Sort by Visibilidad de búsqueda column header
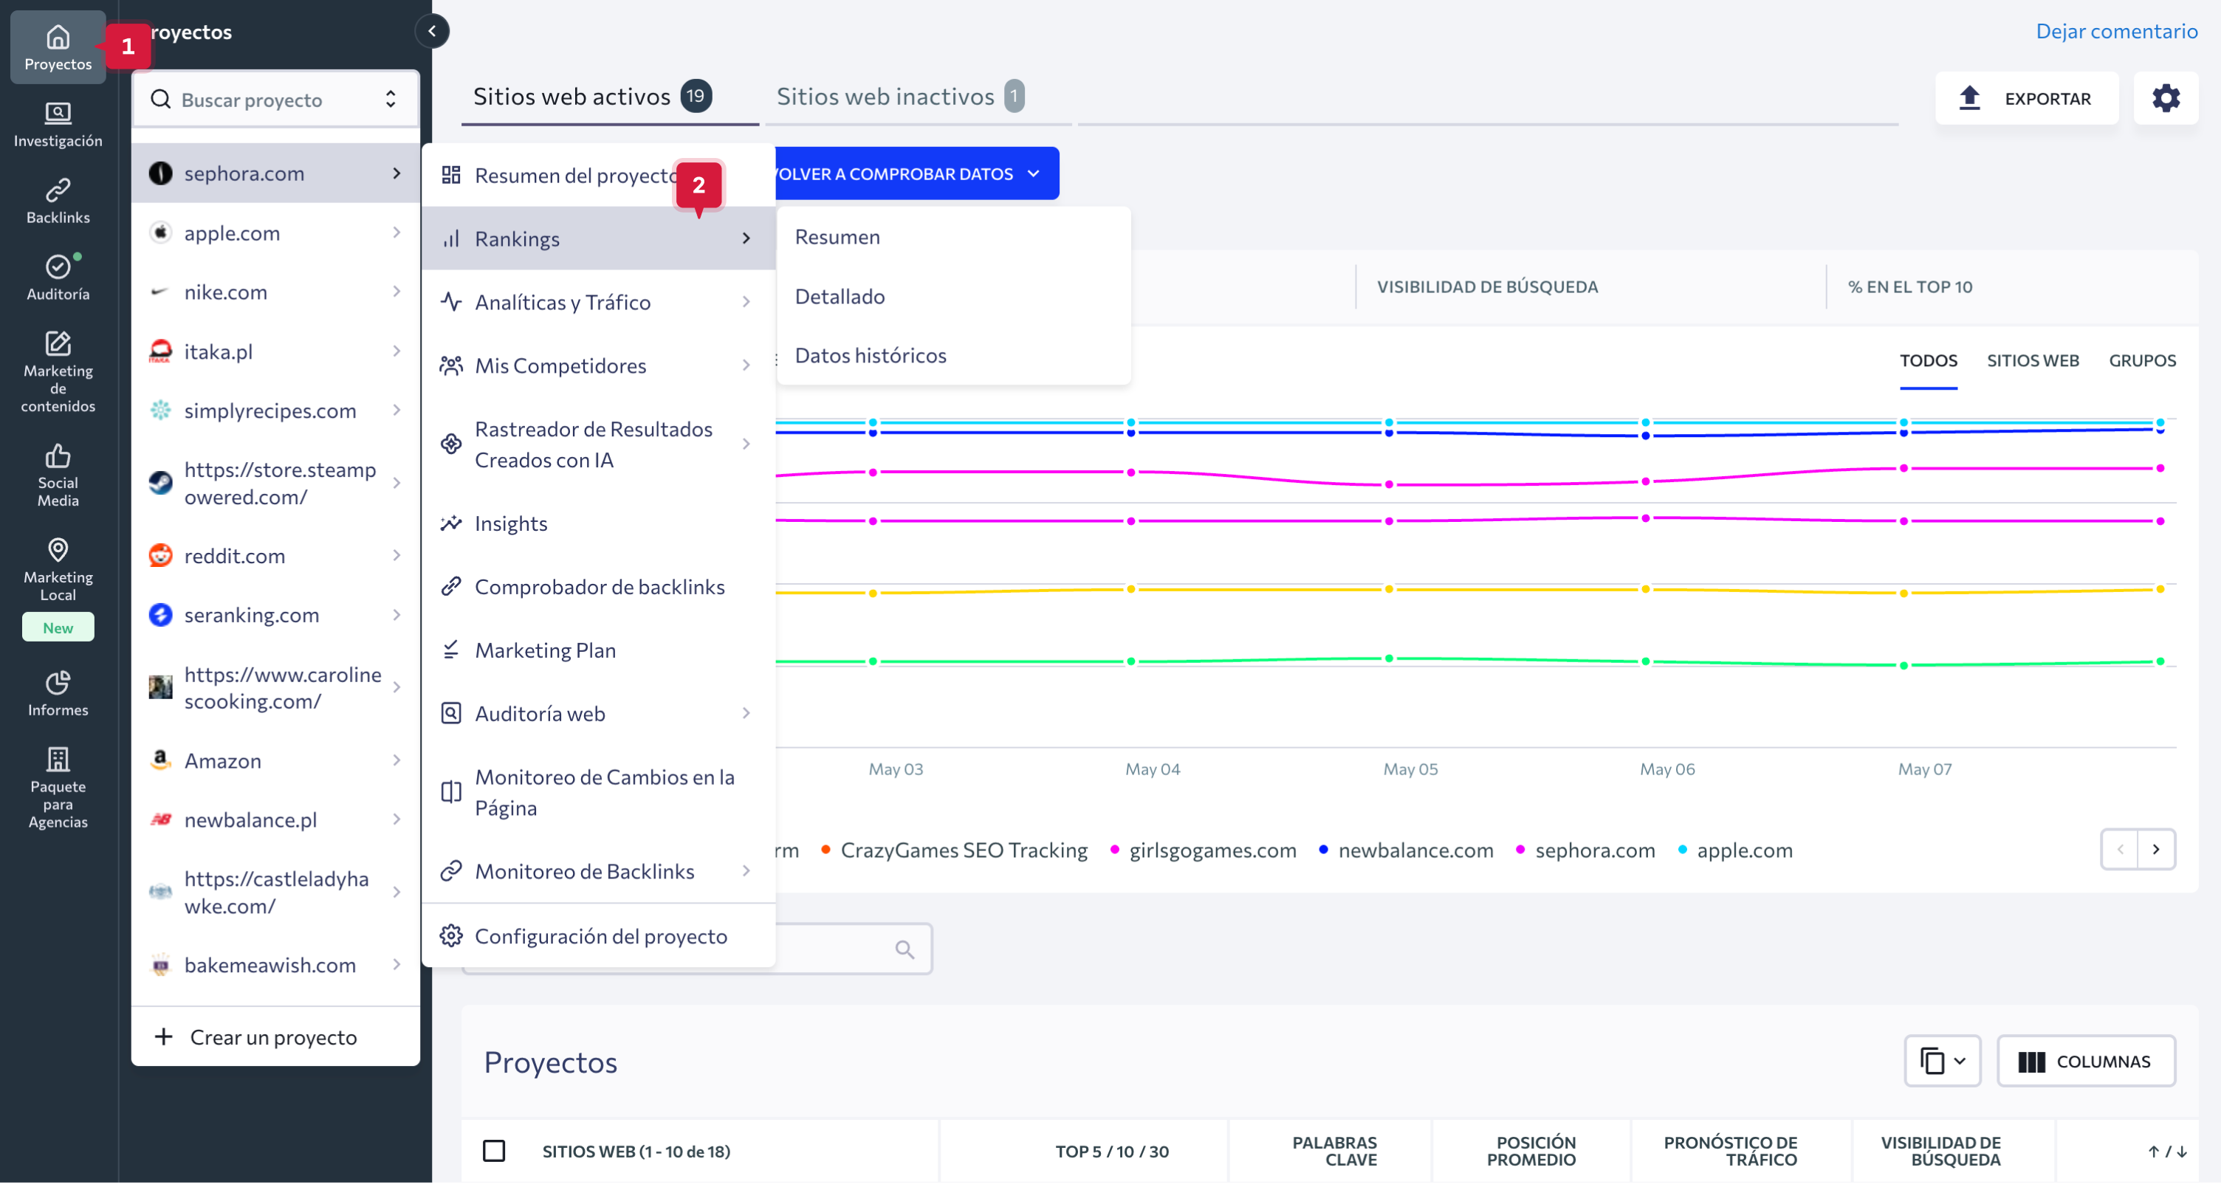Image resolution: width=2221 pixels, height=1190 pixels. (1940, 1151)
